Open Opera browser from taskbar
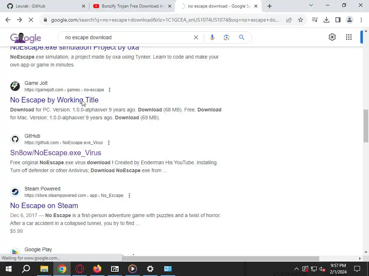 tap(80, 269)
